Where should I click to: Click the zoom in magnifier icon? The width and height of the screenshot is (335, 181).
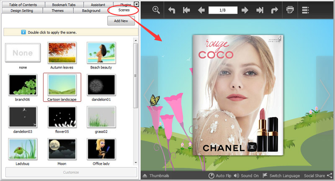(x=156, y=10)
